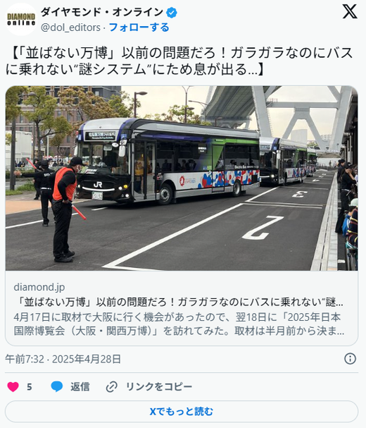Click the article description text in card
366x428 pixels.
[179, 324]
